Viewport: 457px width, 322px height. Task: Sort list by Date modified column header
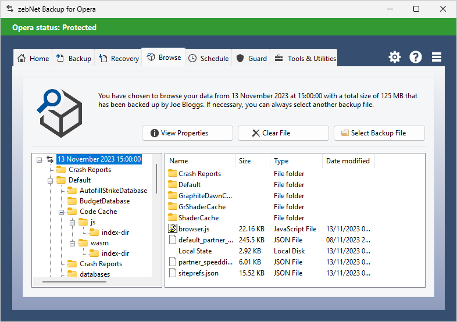pyautogui.click(x=348, y=161)
